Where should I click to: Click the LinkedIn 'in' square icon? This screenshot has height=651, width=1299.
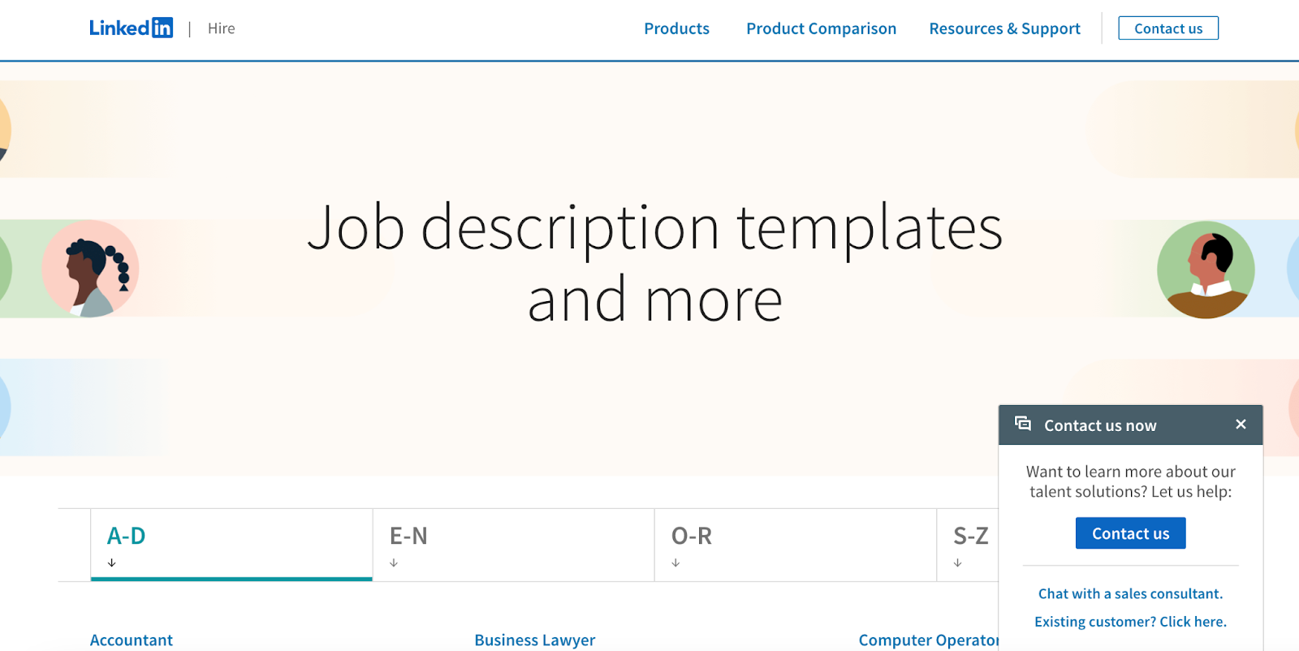click(x=163, y=27)
